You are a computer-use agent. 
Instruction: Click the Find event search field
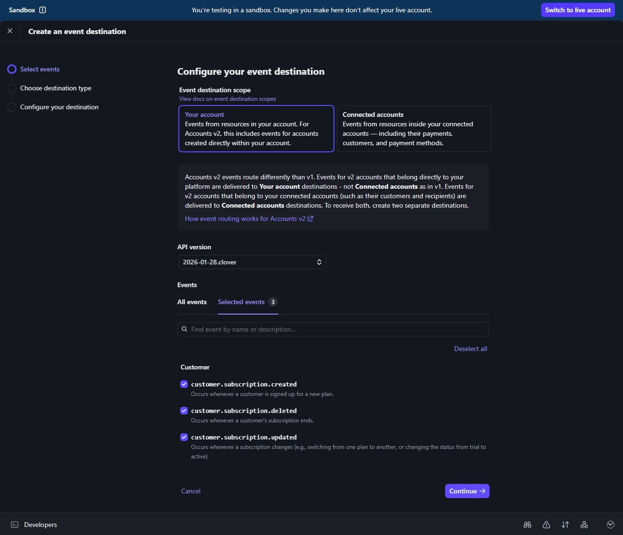[333, 329]
